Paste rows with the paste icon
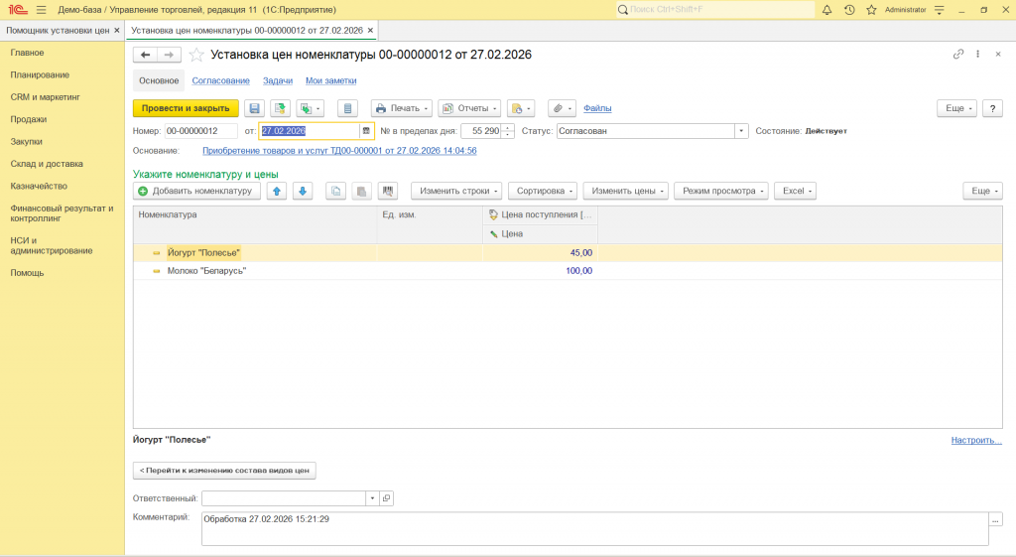The image size is (1016, 557). click(x=361, y=191)
